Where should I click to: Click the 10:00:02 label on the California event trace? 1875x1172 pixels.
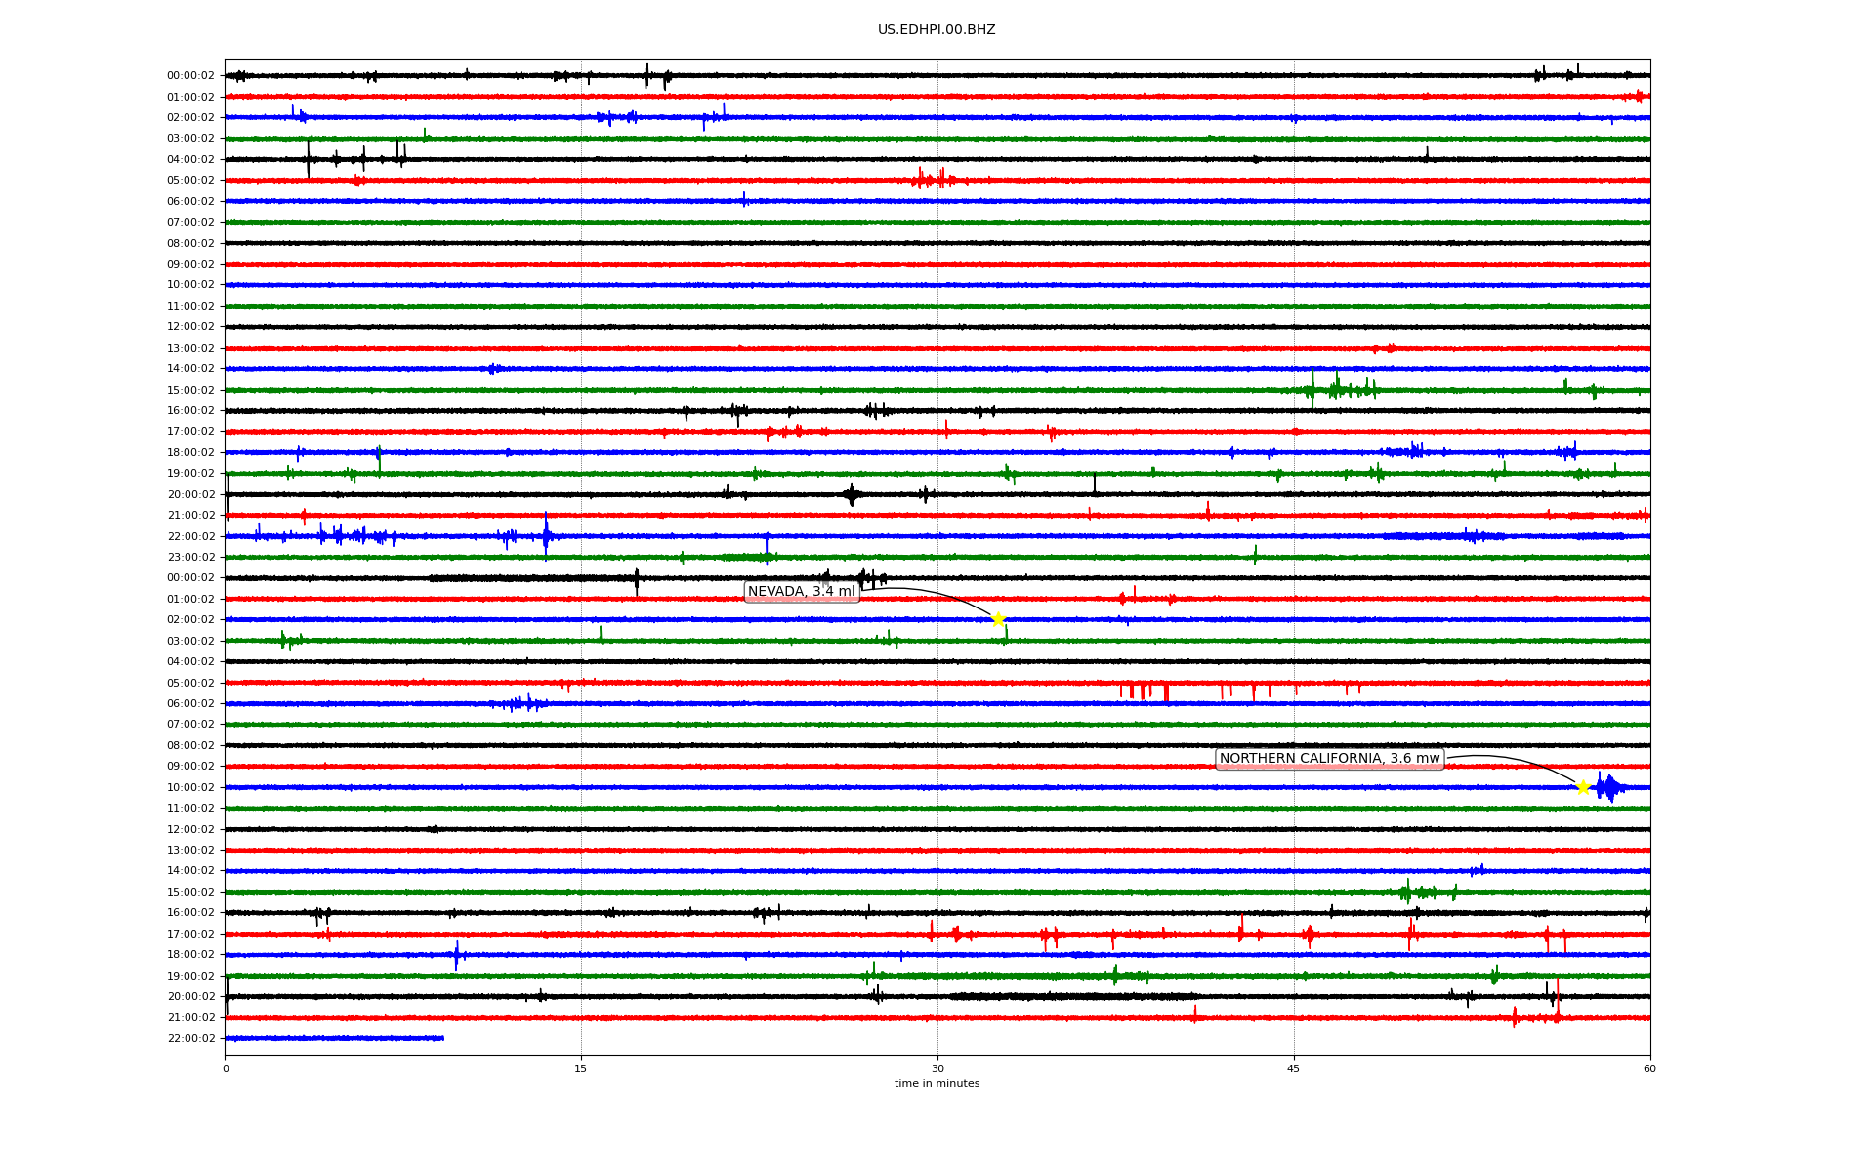[x=190, y=788]
